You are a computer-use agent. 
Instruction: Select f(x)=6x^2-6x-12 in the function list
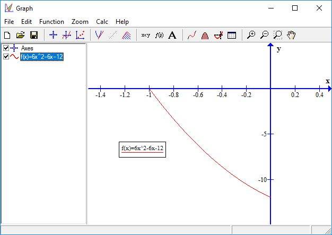[42, 57]
